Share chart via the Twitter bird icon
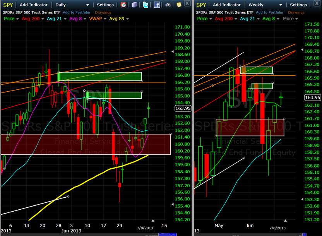This screenshot has width=322, height=236. (x=146, y=5)
